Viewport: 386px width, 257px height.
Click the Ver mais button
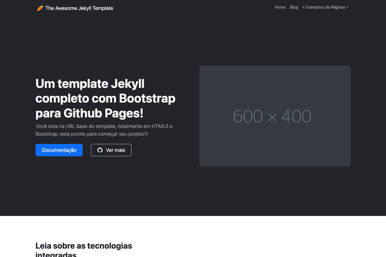pyautogui.click(x=111, y=150)
